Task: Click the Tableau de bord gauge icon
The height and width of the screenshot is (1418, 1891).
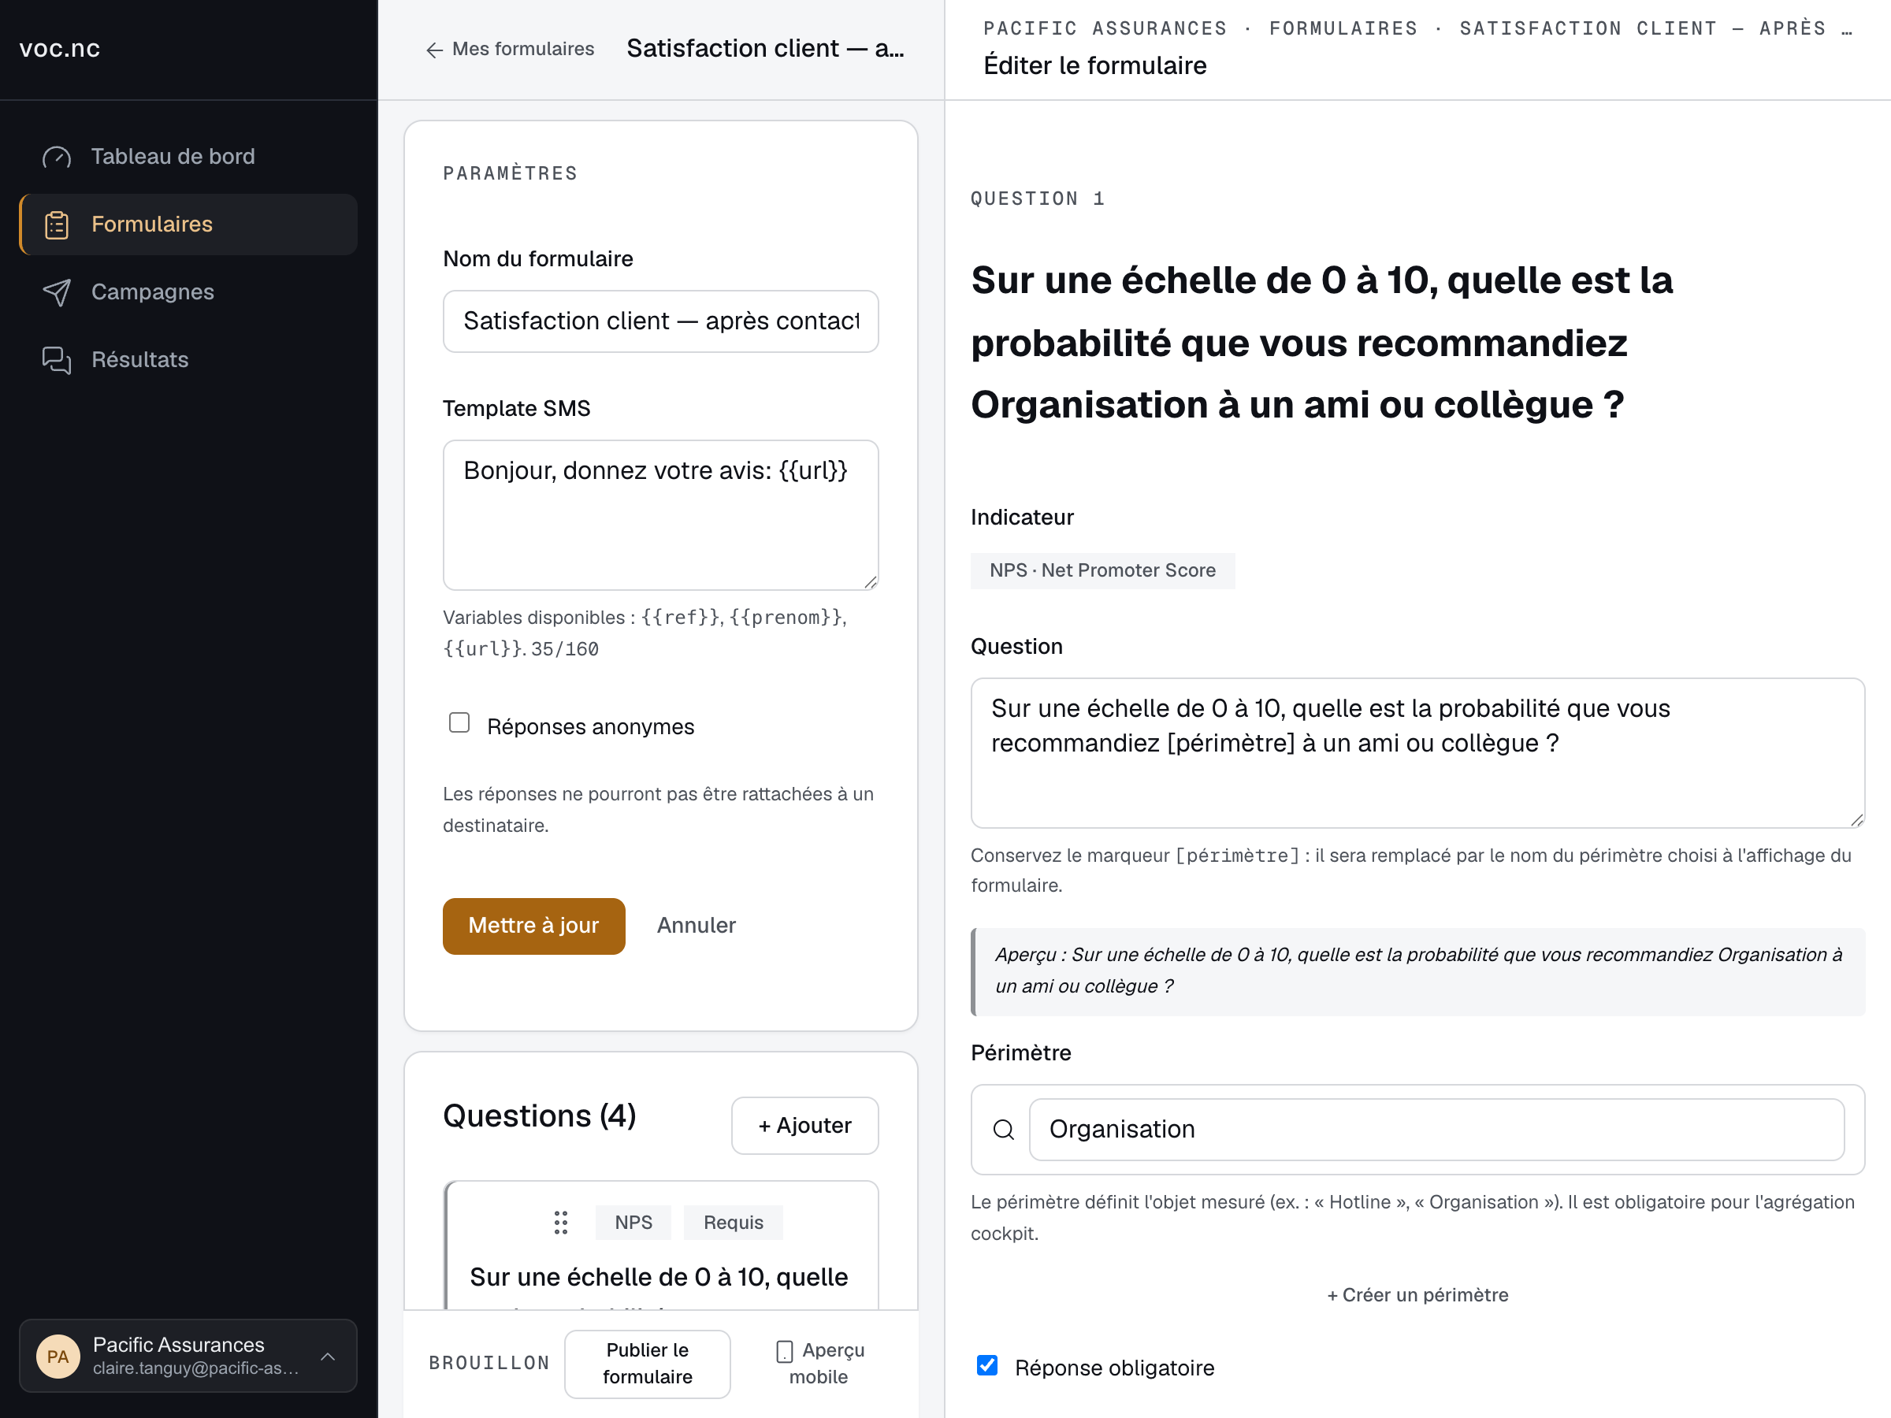Action: click(x=57, y=158)
